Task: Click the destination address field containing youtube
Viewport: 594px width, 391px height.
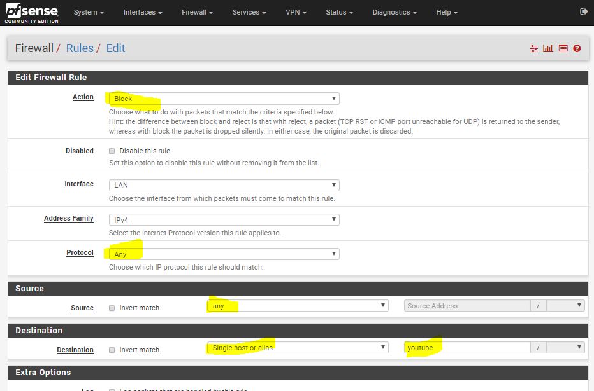Action: (467, 348)
